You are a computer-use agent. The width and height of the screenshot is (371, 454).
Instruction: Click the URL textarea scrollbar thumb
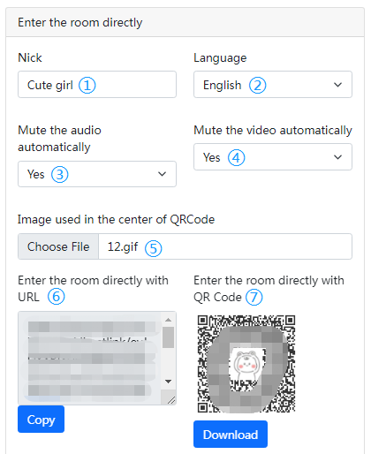pos(168,337)
